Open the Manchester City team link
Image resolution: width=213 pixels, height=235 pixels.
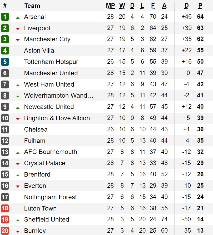pyautogui.click(x=47, y=39)
